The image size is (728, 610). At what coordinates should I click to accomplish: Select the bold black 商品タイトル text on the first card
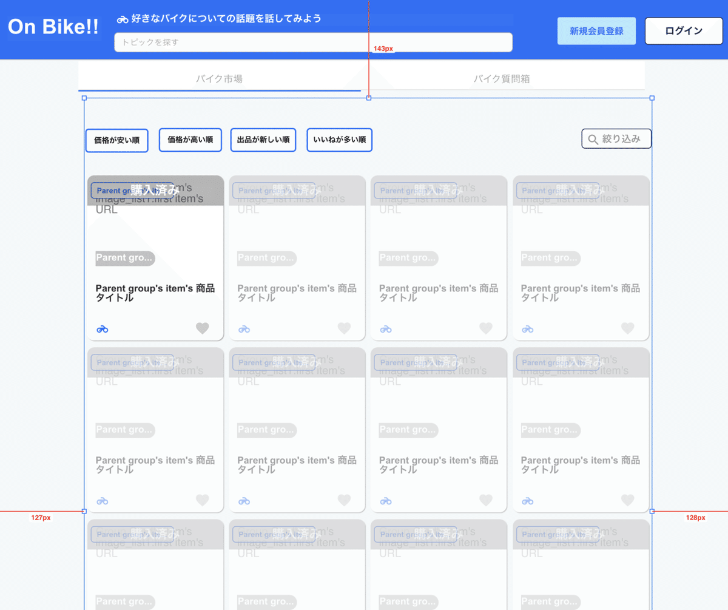point(155,293)
